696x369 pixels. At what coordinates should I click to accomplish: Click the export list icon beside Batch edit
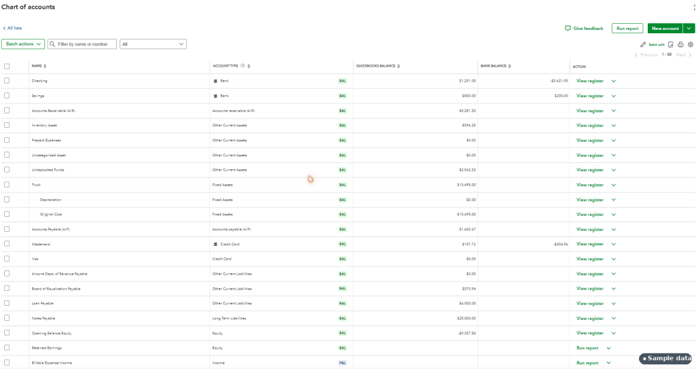point(671,44)
